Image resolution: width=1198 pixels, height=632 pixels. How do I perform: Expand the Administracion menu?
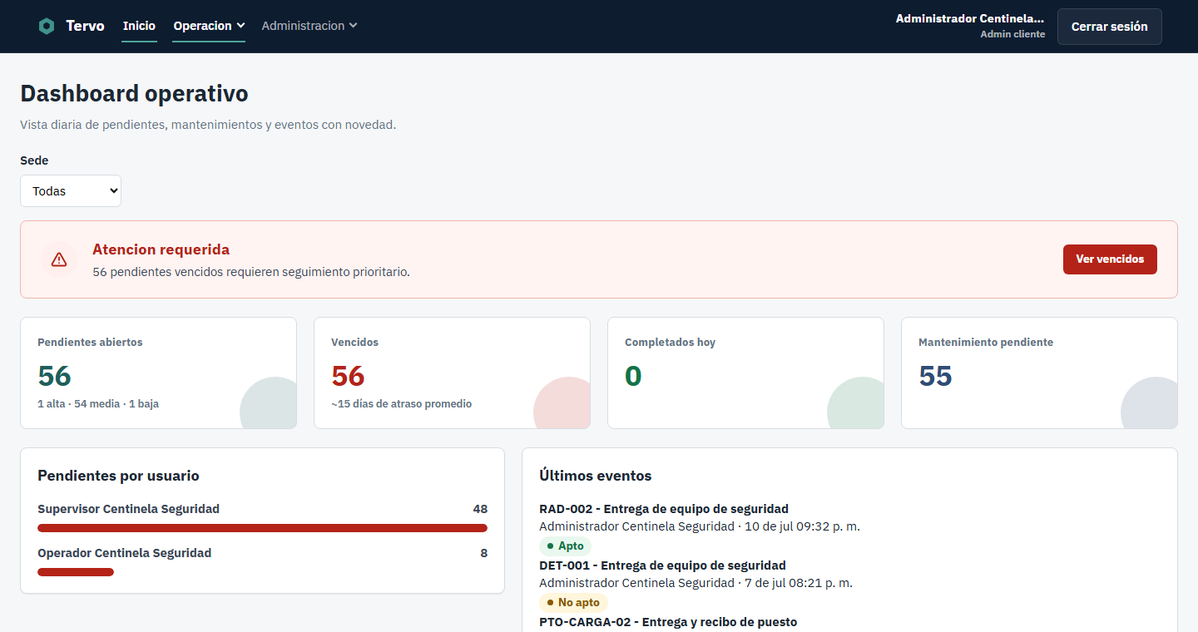309,26
